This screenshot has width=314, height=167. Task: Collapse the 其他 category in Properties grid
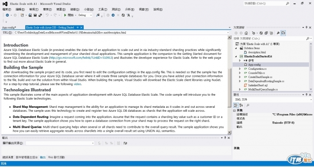tap(234, 111)
